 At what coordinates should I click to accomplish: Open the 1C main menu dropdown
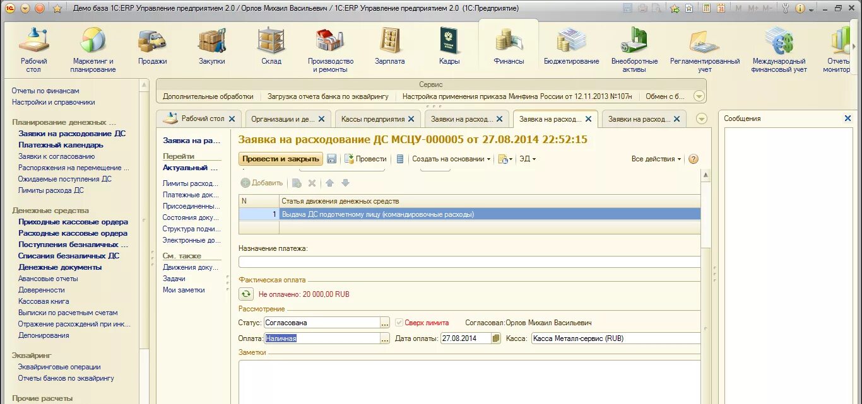[x=25, y=8]
